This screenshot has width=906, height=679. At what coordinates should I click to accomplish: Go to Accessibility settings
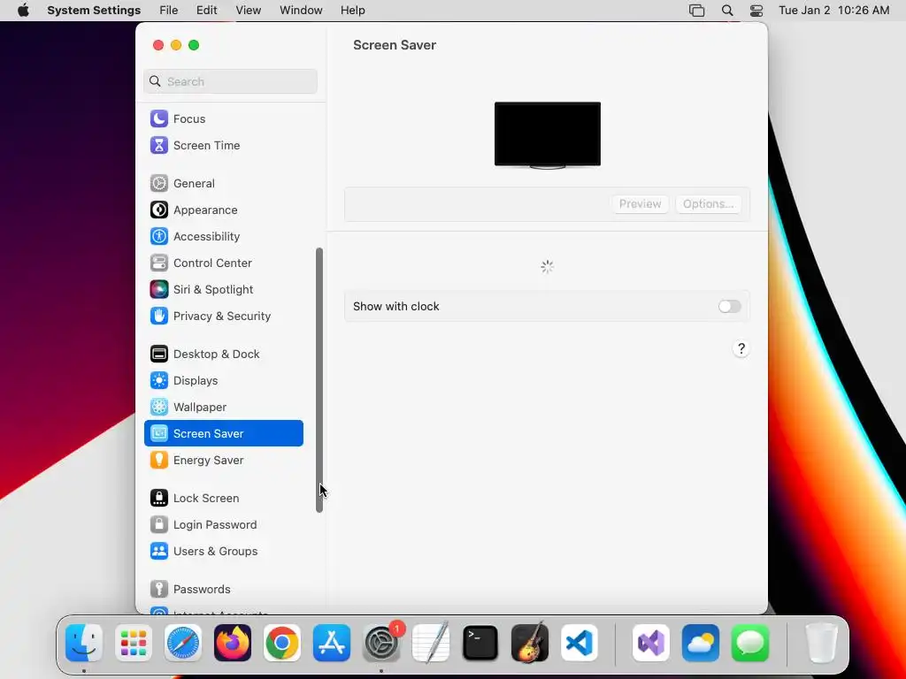coord(224,236)
